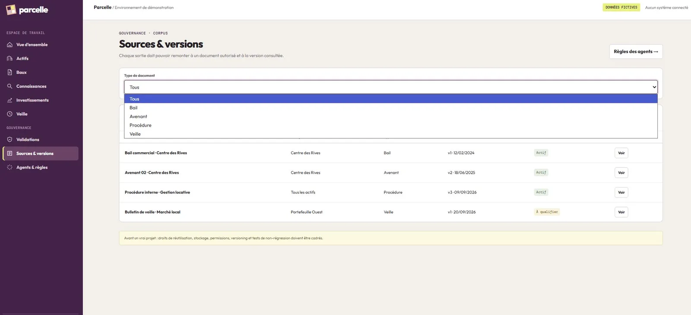Click 'Avenant 02 · Centre des Rives' title
Image resolution: width=691 pixels, height=315 pixels.
(152, 173)
